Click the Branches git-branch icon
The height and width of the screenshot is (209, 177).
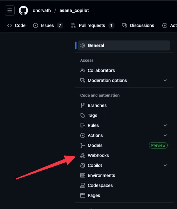(x=83, y=105)
